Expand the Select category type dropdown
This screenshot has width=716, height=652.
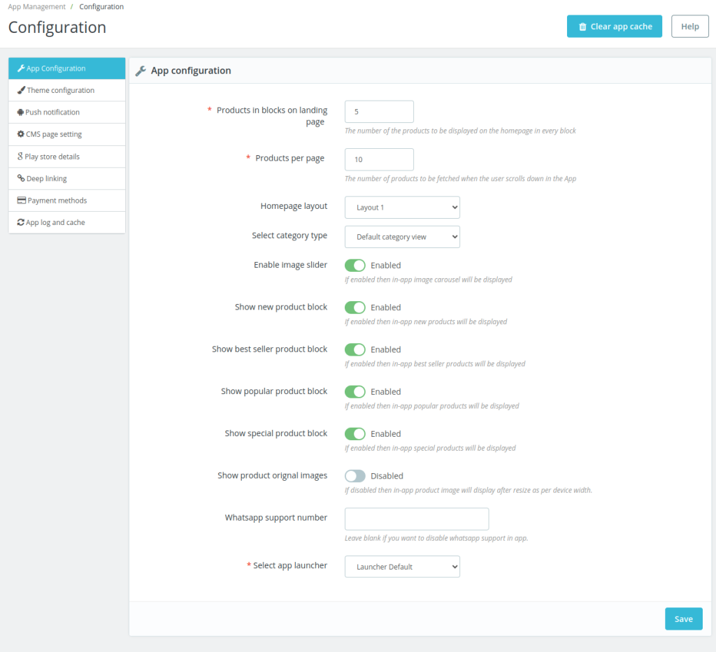coord(402,237)
